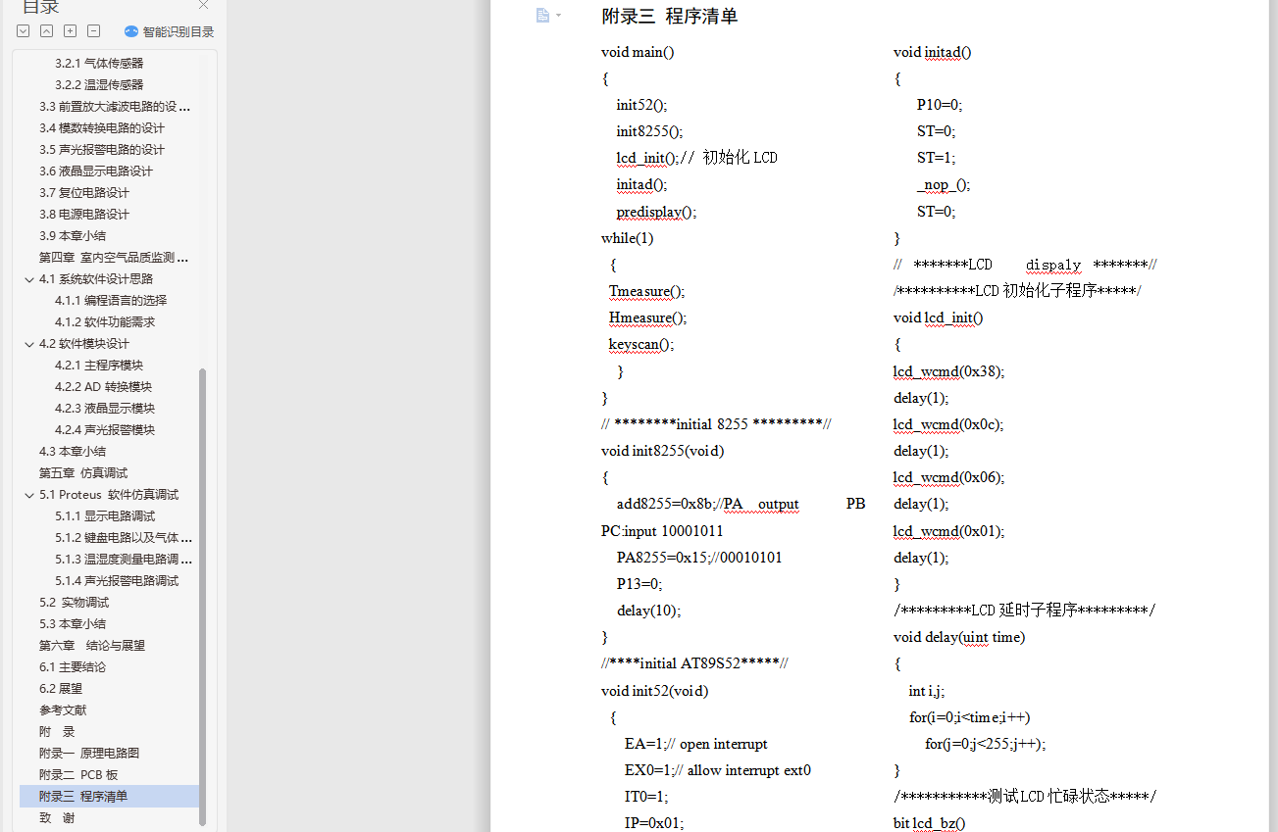Jump to 参考文献 section
Image resolution: width=1278 pixels, height=832 pixels.
point(63,710)
